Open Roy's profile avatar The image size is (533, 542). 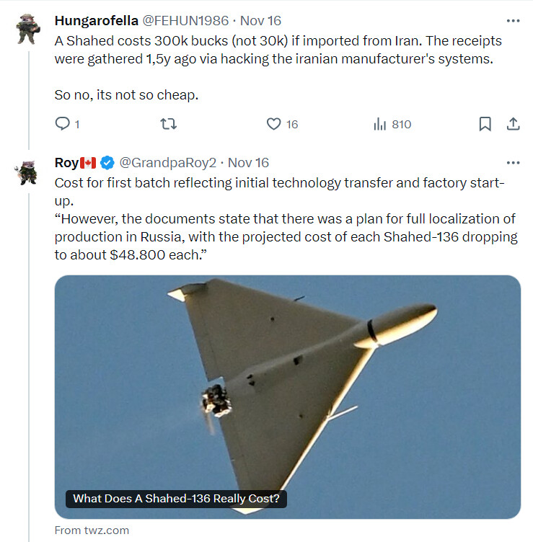(27, 173)
